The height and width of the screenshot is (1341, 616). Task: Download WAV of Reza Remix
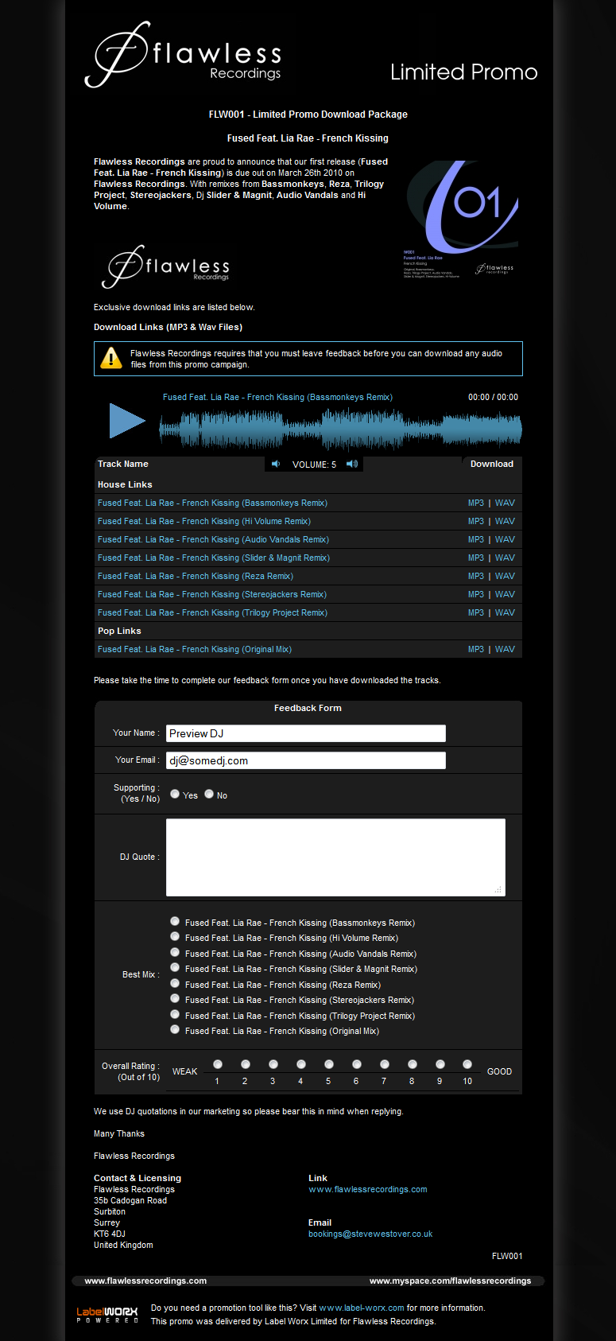[x=505, y=576]
